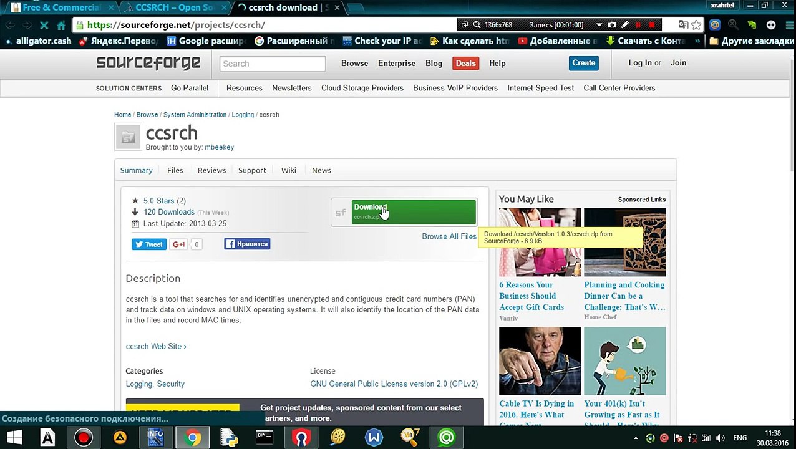Open the Security category link
Image resolution: width=796 pixels, height=449 pixels.
(170, 384)
